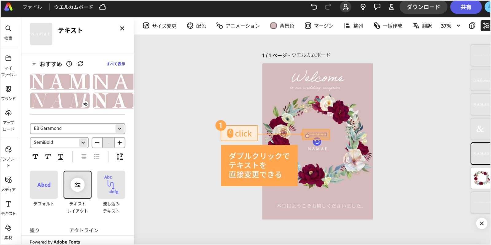The height and width of the screenshot is (245, 491).
Task: Toggle italic text formatting
Action: (x=48, y=157)
